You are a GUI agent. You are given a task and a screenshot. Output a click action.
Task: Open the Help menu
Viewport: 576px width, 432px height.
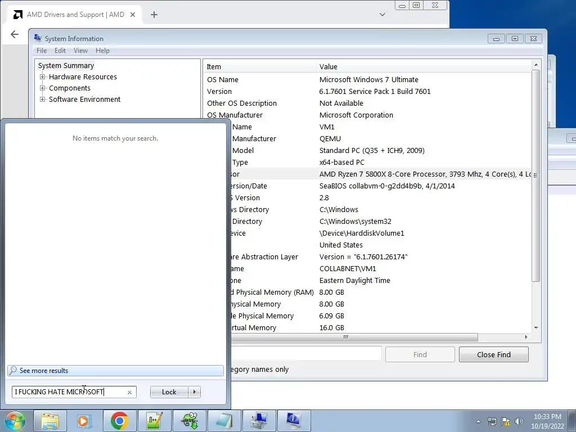102,51
